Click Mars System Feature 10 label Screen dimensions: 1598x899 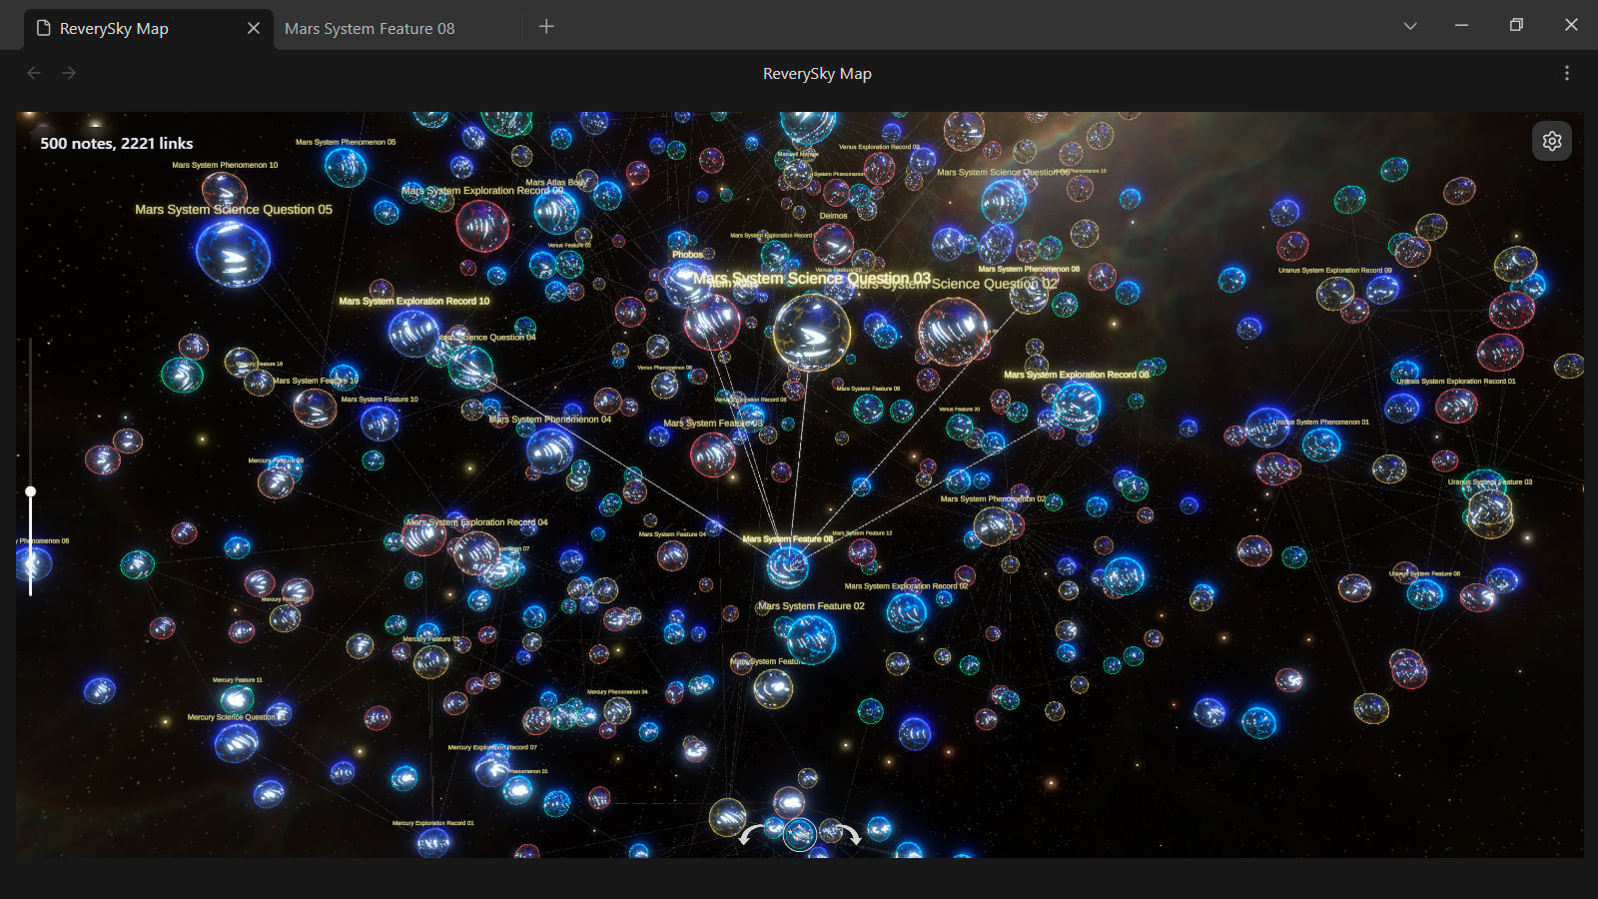click(380, 400)
